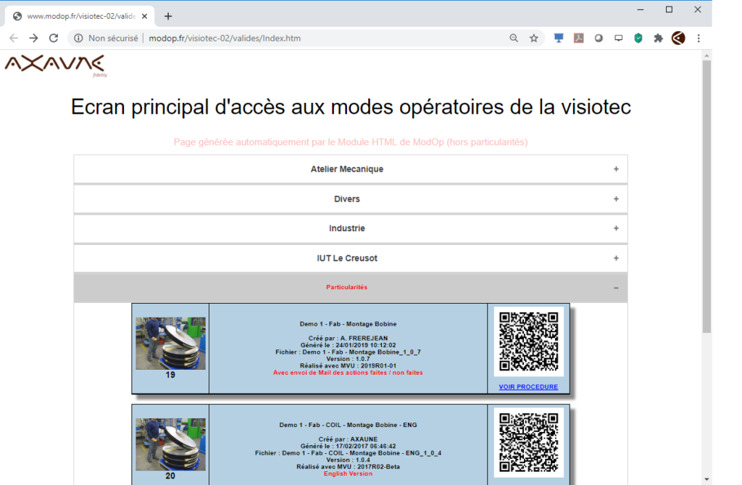Select the www.modop.fr/visiotec-02 tab
The height and width of the screenshot is (485, 742).
[80, 16]
